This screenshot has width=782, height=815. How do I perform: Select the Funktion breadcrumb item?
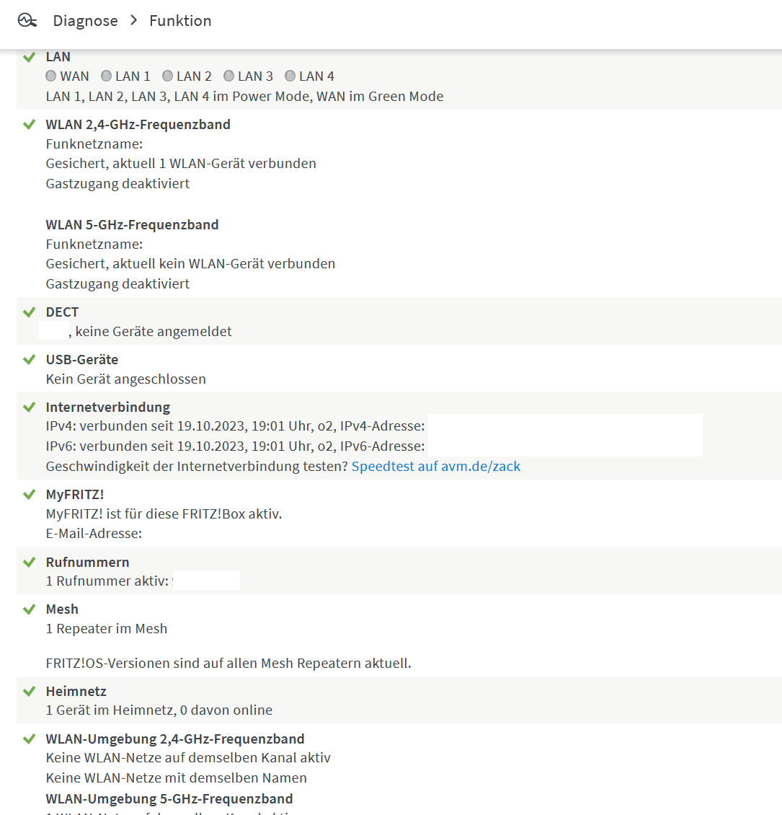(180, 21)
